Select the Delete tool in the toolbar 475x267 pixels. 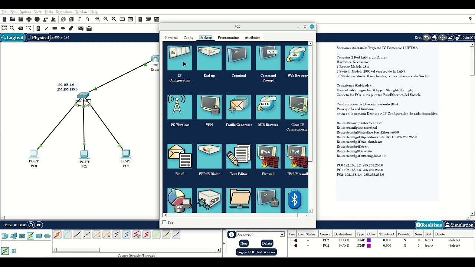coord(20,28)
